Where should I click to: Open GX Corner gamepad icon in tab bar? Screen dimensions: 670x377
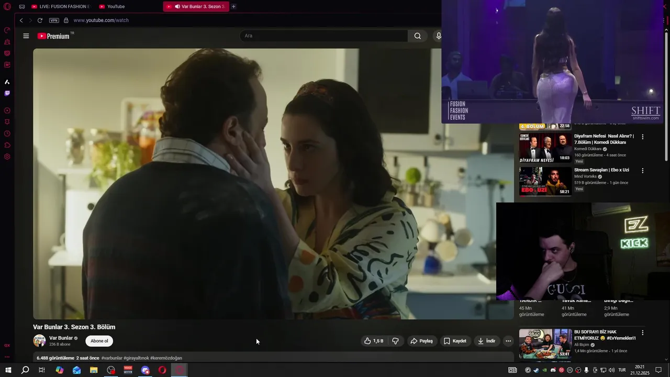point(22,6)
